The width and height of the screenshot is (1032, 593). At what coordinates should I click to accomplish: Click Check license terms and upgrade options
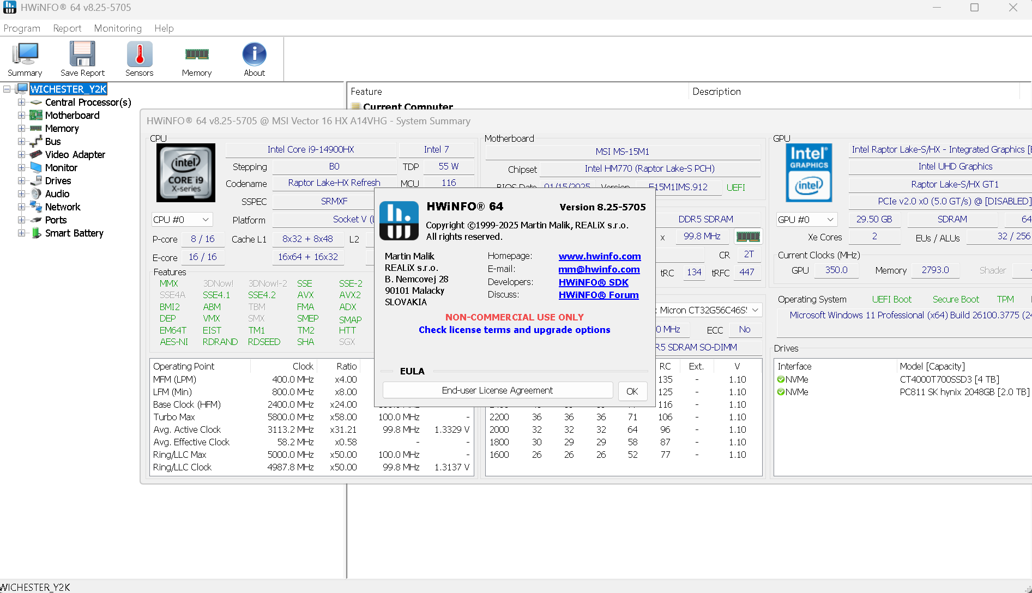515,330
